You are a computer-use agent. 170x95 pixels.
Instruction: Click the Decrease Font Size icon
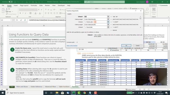41,10
